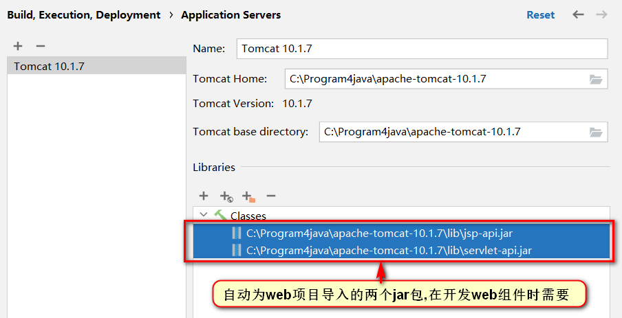Screen dimensions: 622x318
Task: Open the Build, Execution, Deployment breadcrumb
Action: pyautogui.click(x=83, y=15)
